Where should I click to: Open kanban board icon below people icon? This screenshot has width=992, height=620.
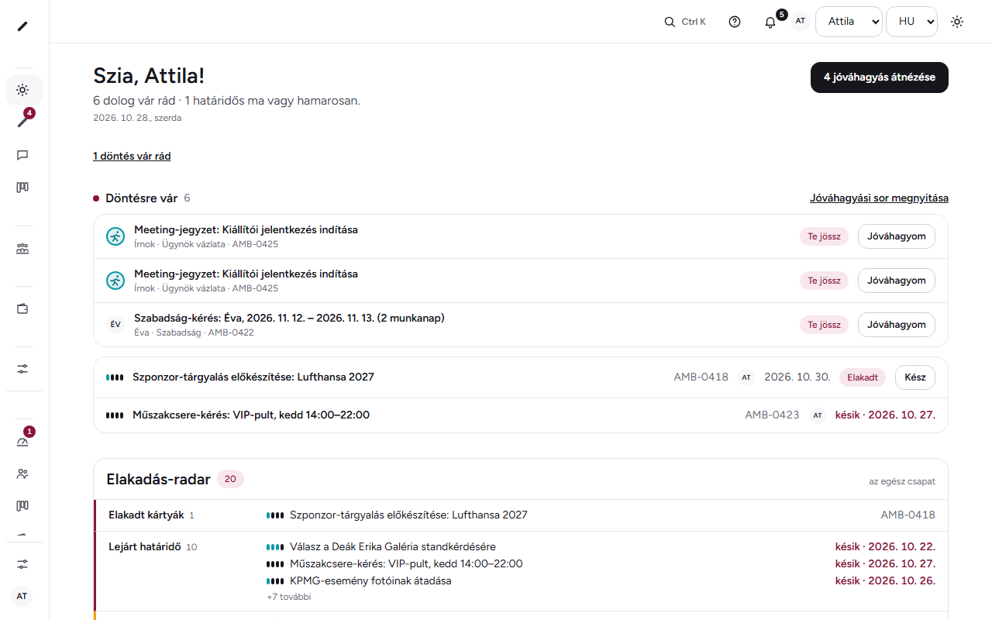[23, 506]
